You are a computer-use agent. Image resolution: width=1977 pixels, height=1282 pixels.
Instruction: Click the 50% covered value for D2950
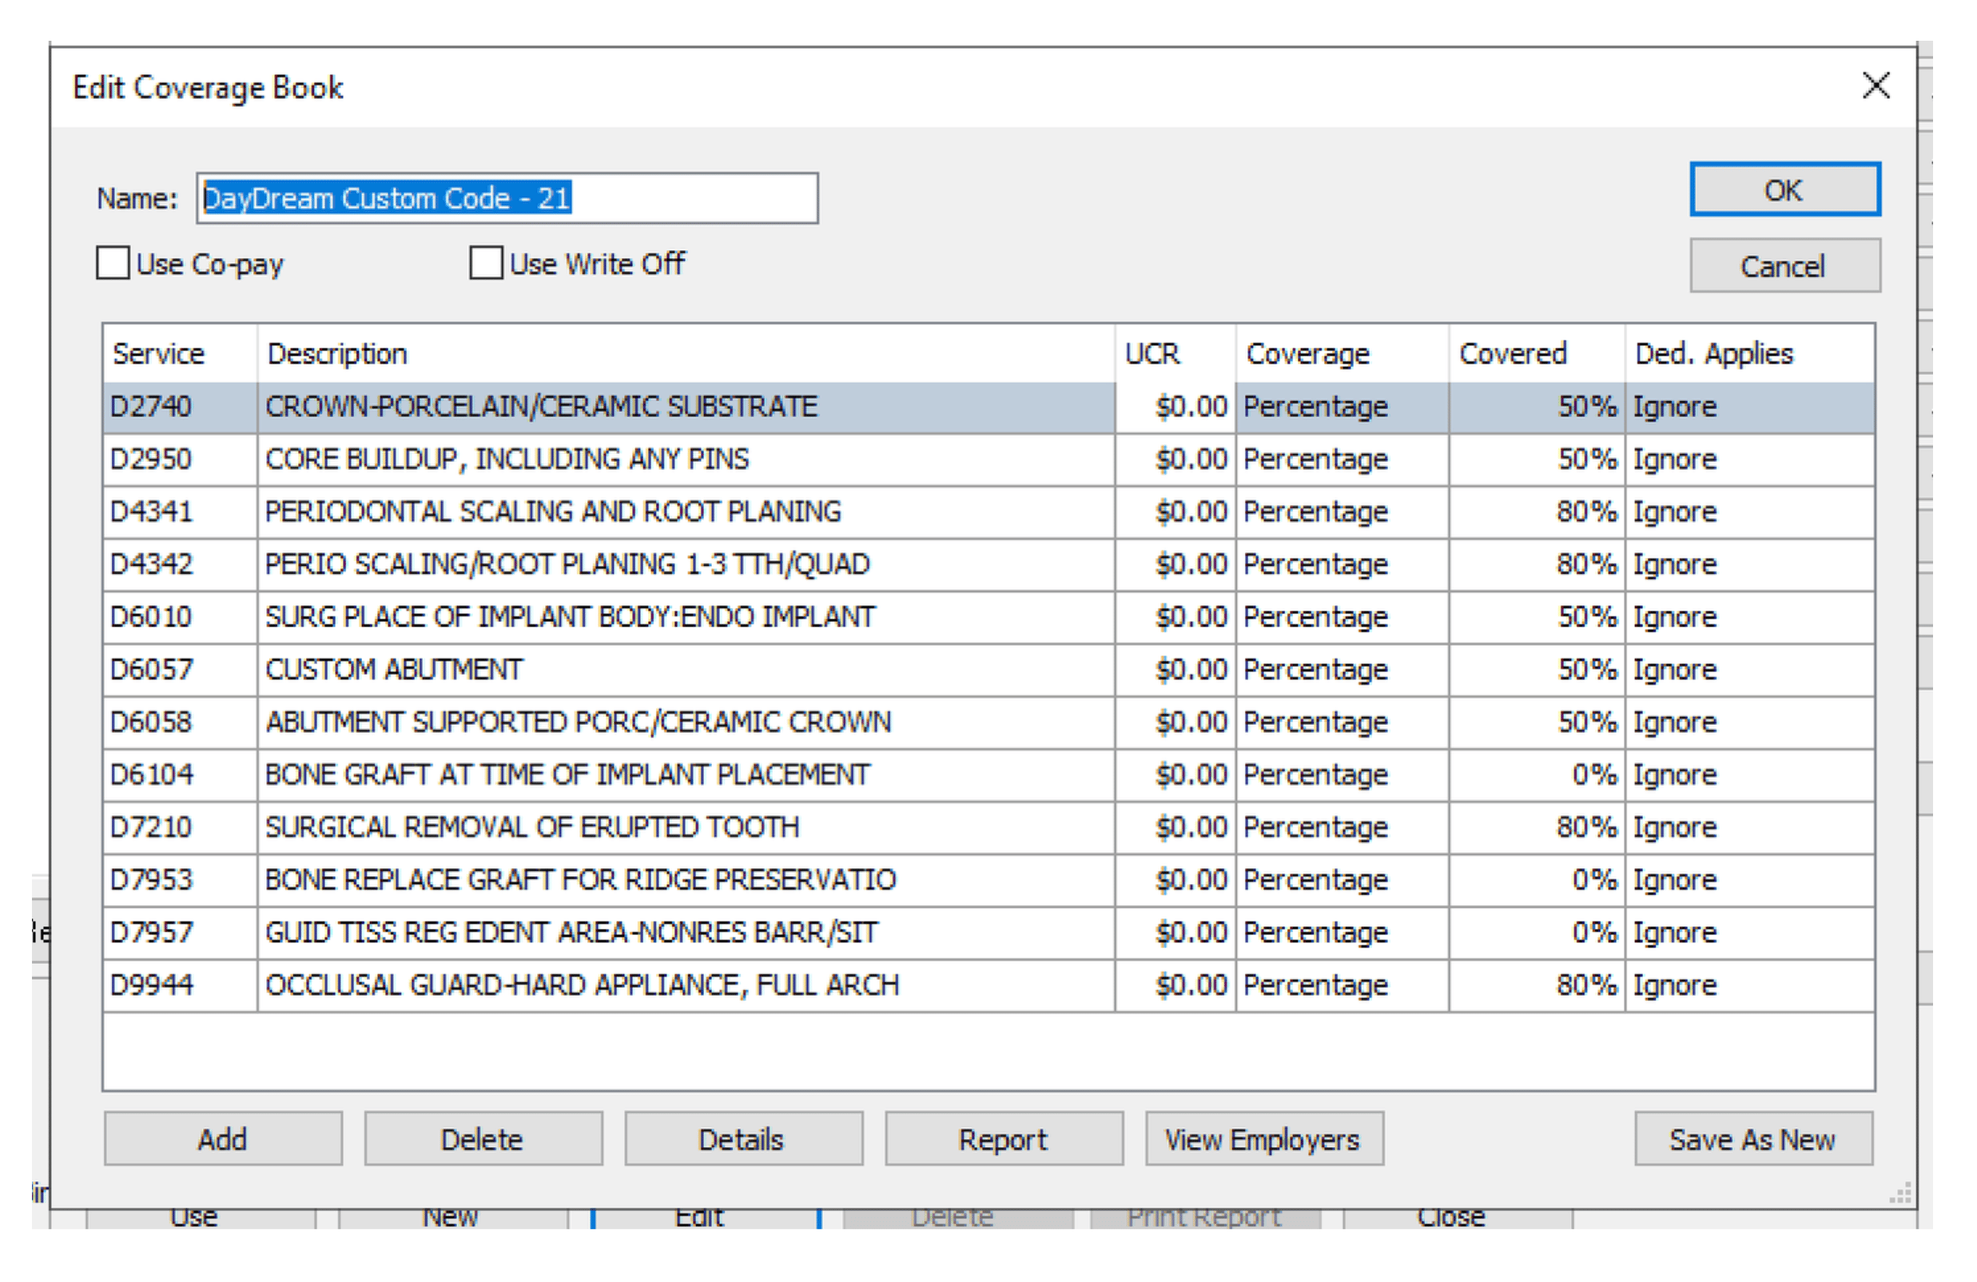pos(1537,460)
